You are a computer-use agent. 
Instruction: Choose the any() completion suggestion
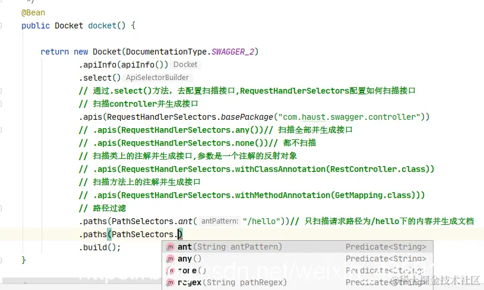(x=298, y=259)
